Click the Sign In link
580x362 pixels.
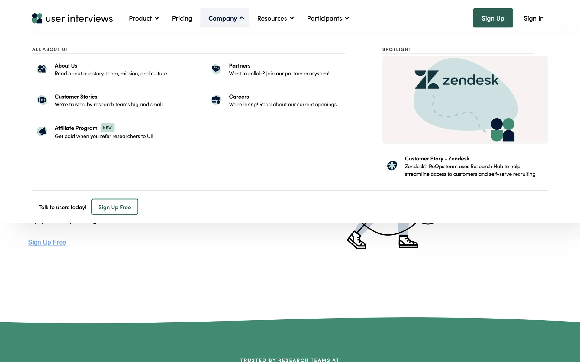click(533, 18)
